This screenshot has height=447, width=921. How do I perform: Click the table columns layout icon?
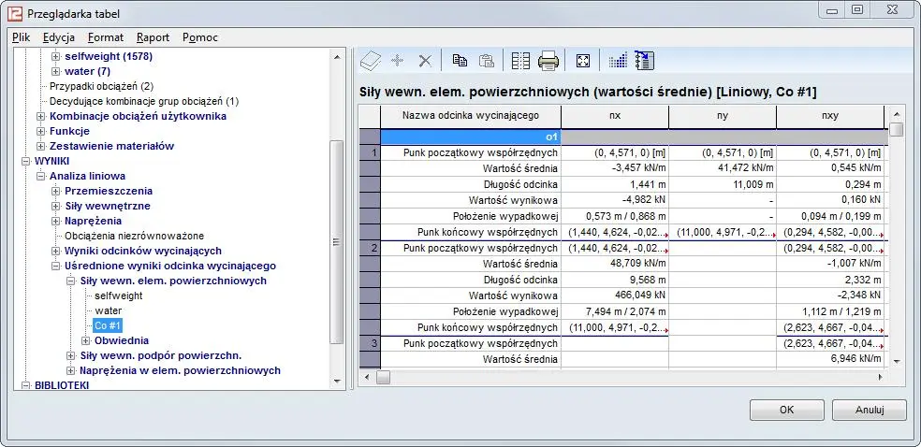click(x=520, y=61)
